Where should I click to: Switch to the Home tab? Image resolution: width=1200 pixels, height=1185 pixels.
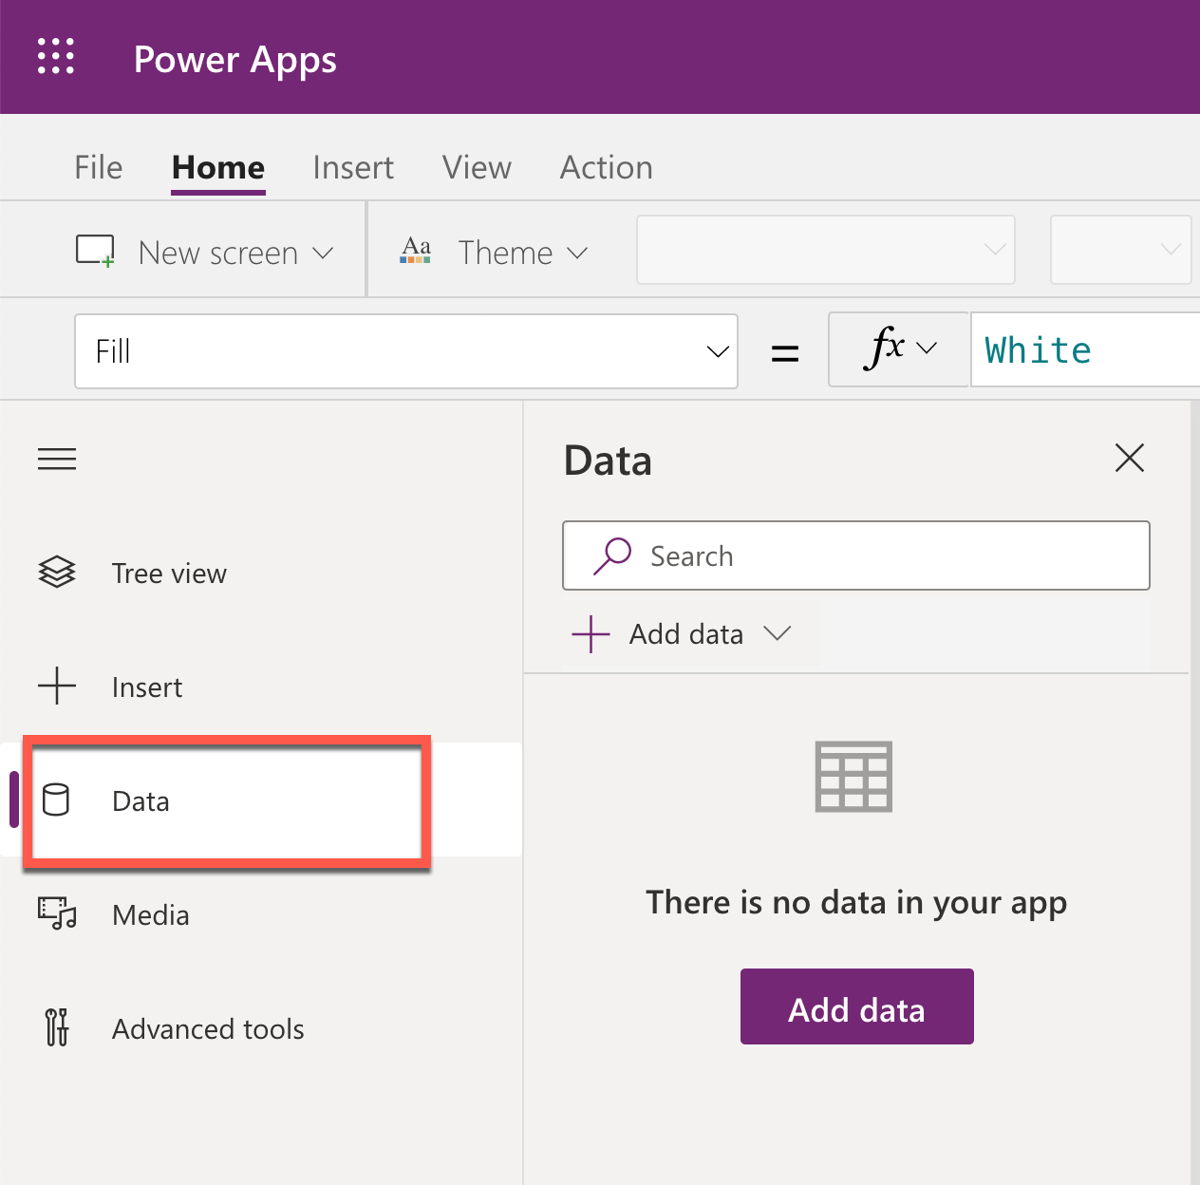click(218, 167)
